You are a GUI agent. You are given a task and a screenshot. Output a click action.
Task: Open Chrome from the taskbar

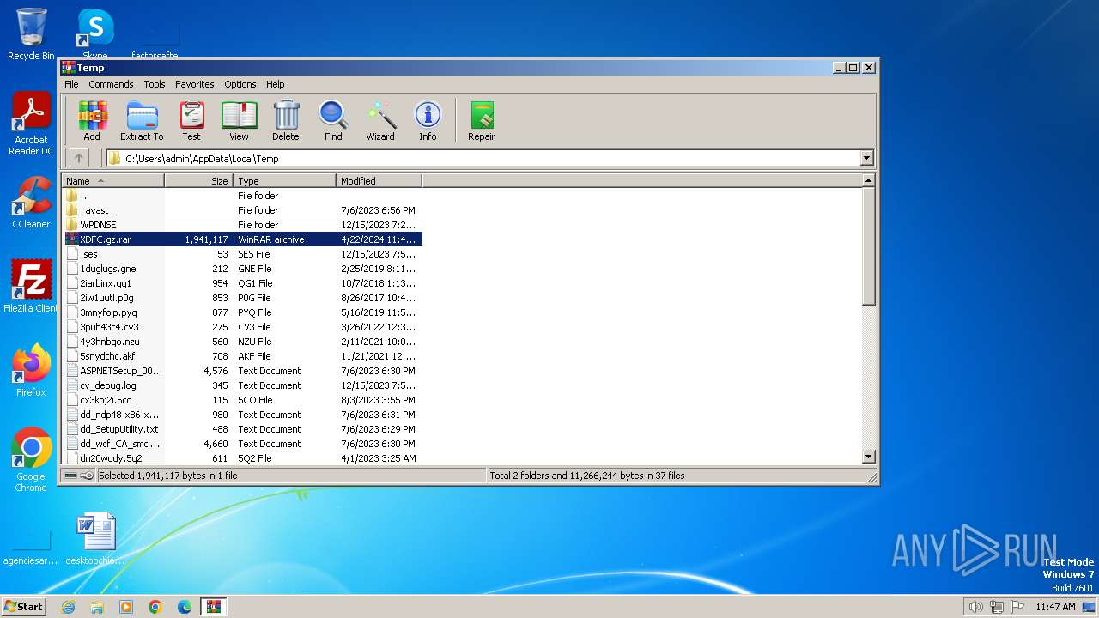[x=155, y=607]
